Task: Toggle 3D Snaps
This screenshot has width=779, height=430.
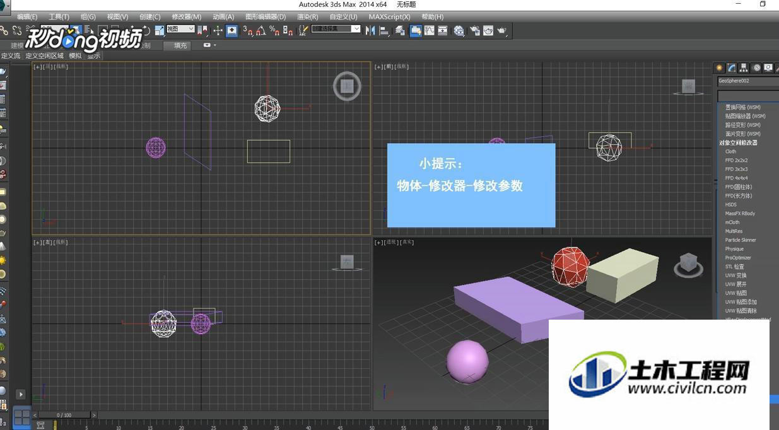Action: click(x=248, y=30)
